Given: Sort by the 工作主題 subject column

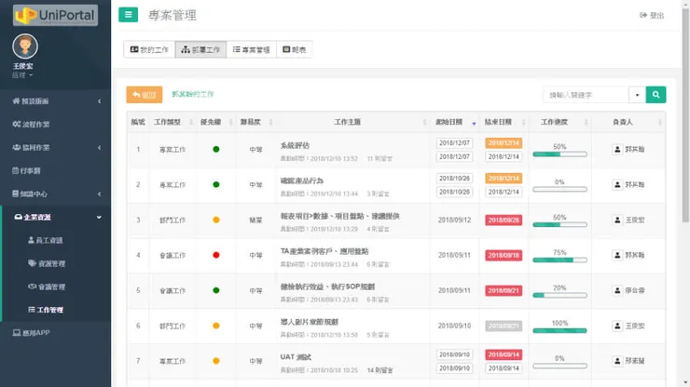Looking at the screenshot, I should click(352, 122).
